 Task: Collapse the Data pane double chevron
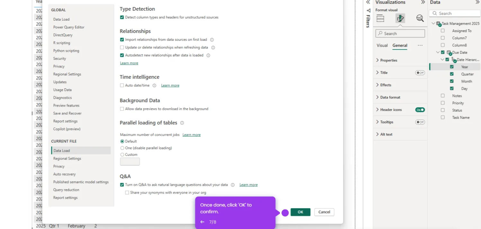pyautogui.click(x=478, y=2)
